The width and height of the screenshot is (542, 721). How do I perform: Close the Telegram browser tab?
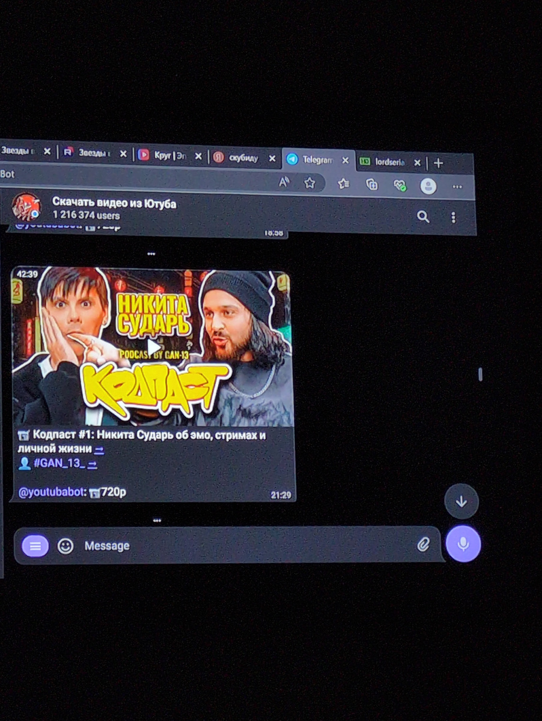click(346, 160)
